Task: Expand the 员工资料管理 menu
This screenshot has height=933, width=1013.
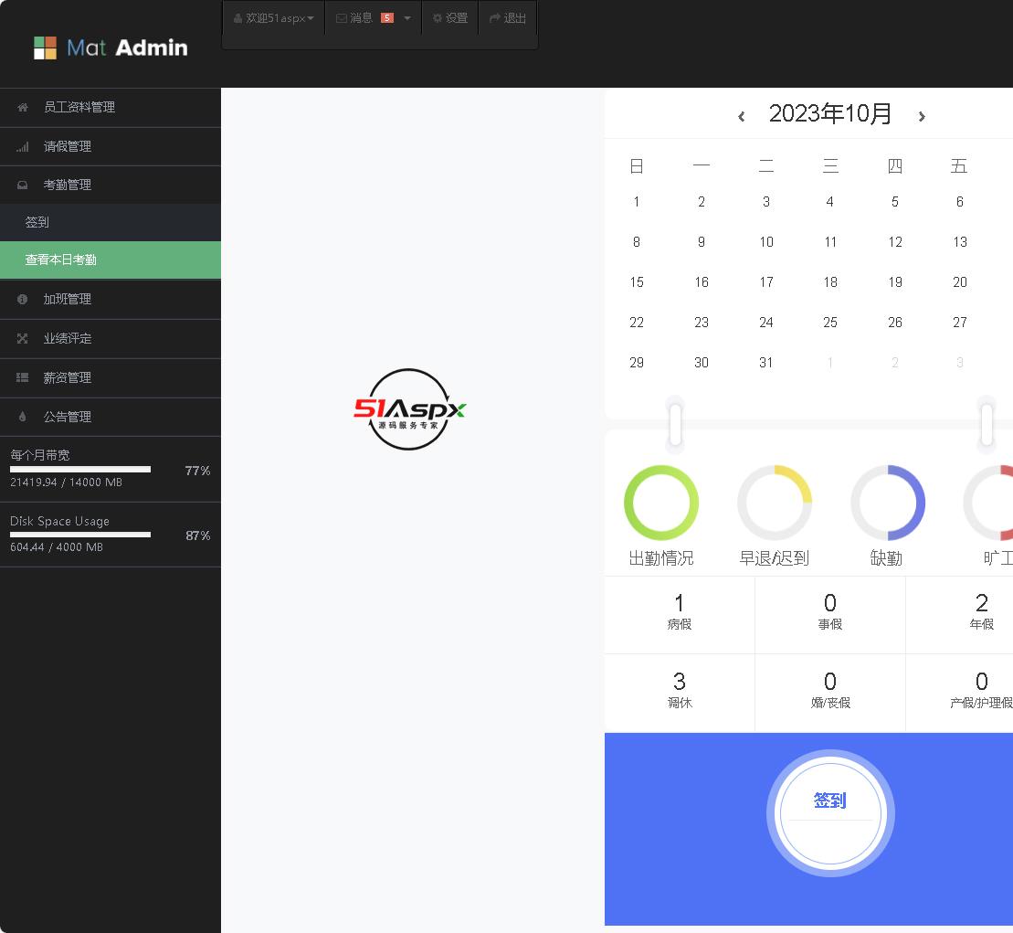Action: [111, 107]
